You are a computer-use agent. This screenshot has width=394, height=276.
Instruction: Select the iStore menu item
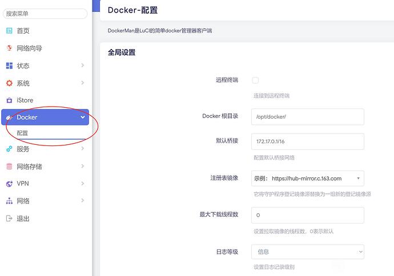click(25, 100)
